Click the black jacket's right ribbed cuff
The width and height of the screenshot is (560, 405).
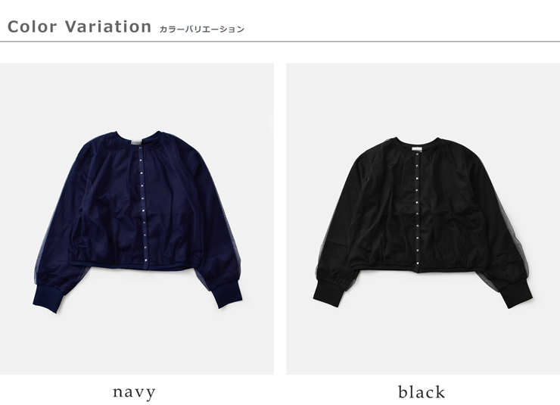pos(515,294)
